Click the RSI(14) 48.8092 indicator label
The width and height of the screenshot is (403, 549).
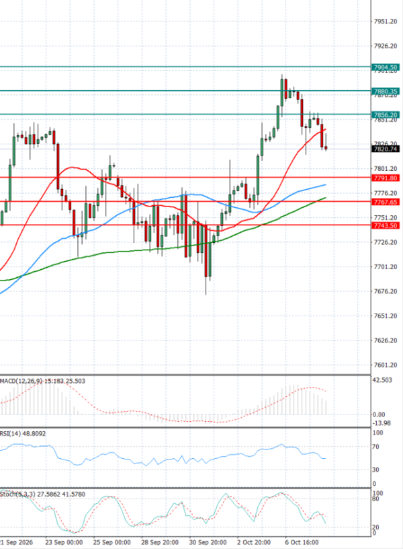tap(23, 433)
